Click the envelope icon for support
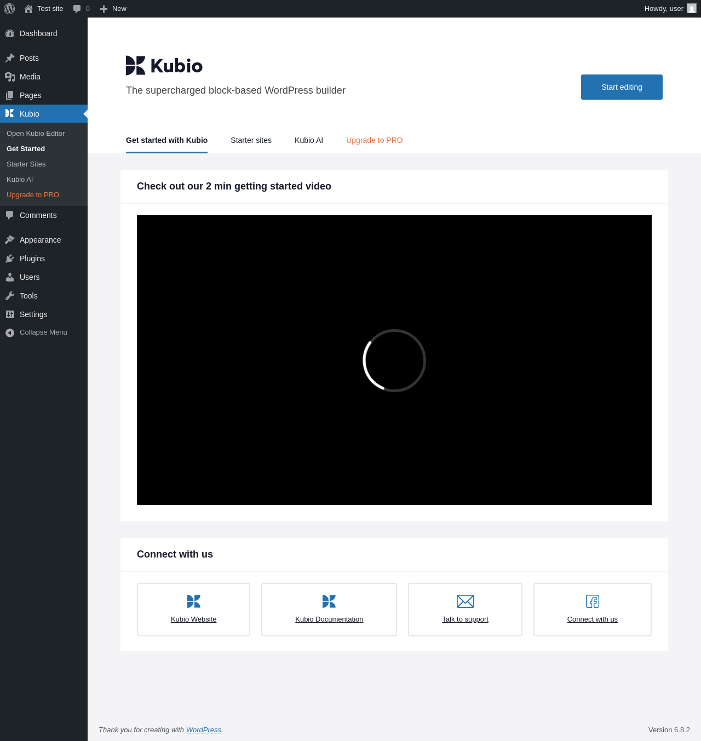Screen dimensions: 701x741 466,601
